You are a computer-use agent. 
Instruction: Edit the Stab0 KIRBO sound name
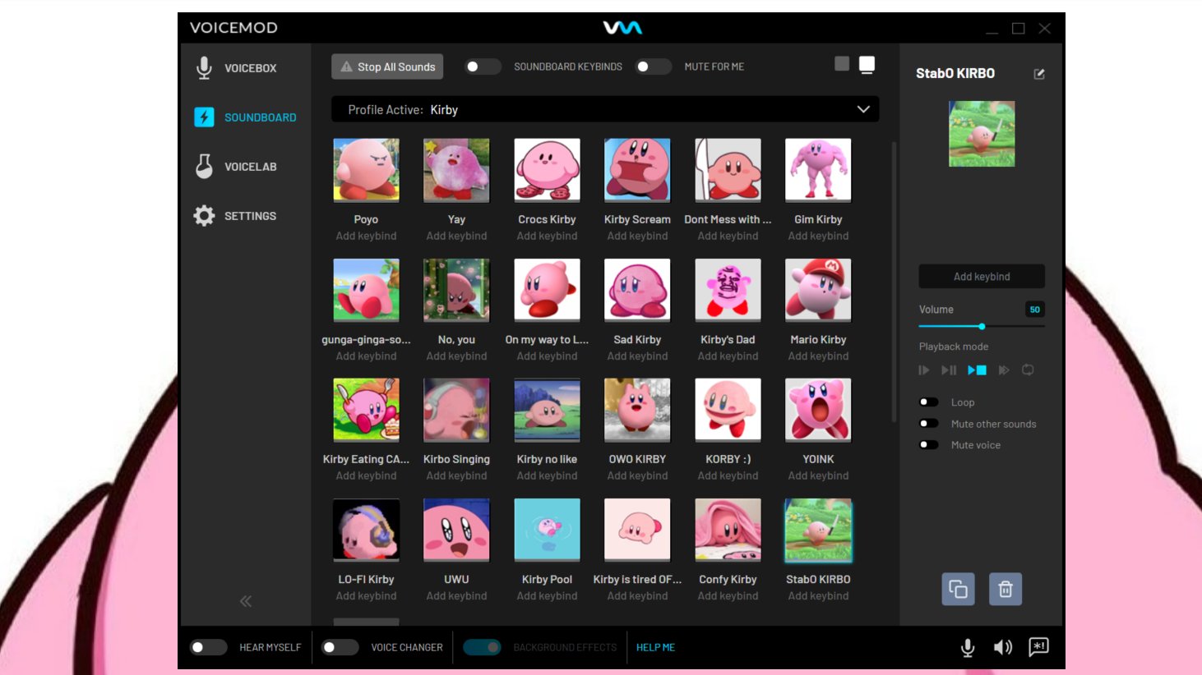[x=1039, y=74]
